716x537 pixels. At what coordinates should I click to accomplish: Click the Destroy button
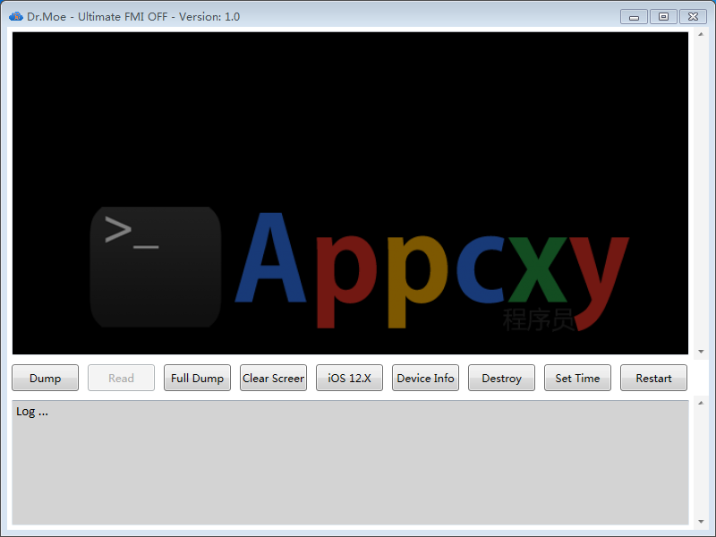pos(501,378)
